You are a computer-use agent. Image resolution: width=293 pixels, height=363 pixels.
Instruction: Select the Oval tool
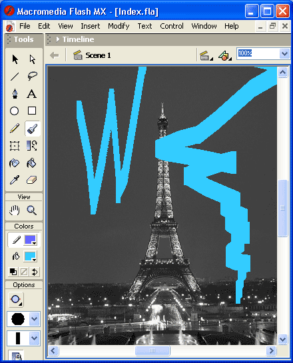[15, 111]
